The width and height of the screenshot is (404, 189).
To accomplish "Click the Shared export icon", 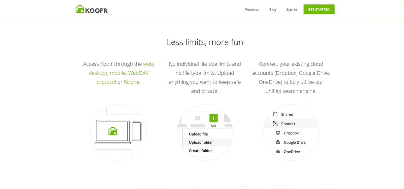I will (x=275, y=114).
